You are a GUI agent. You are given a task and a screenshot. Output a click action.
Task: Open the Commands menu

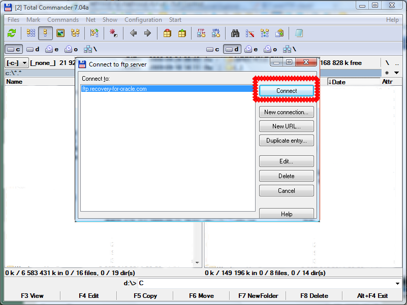(63, 20)
